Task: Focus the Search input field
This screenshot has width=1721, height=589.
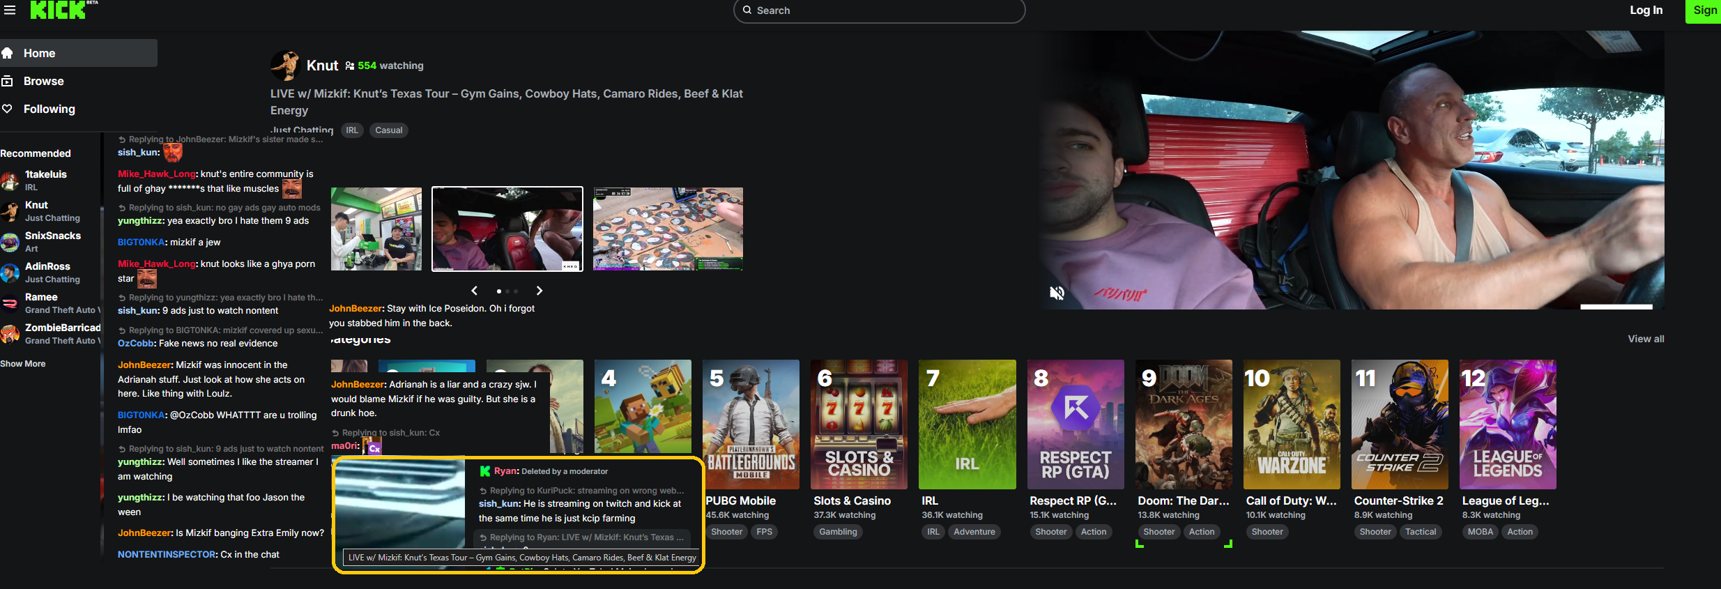Action: 879,10
